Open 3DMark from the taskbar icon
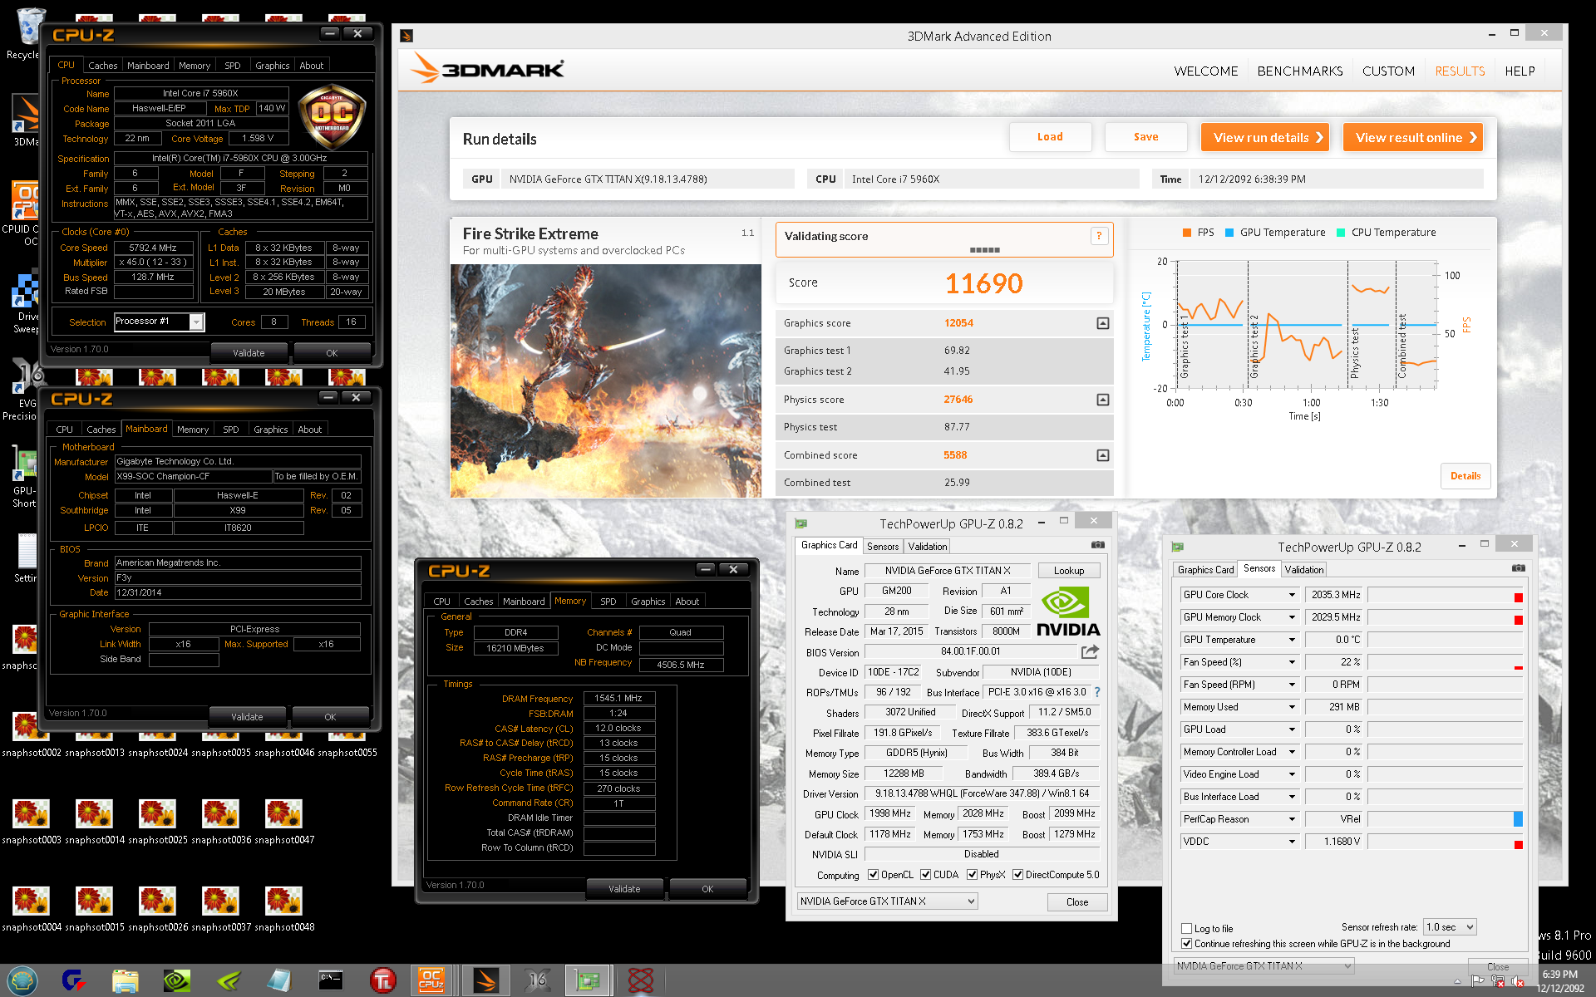 pos(485,980)
